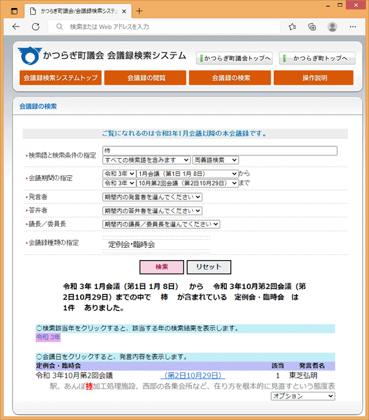The image size is (369, 420).
Task: Open 操作説明 menu
Action: pos(314,77)
